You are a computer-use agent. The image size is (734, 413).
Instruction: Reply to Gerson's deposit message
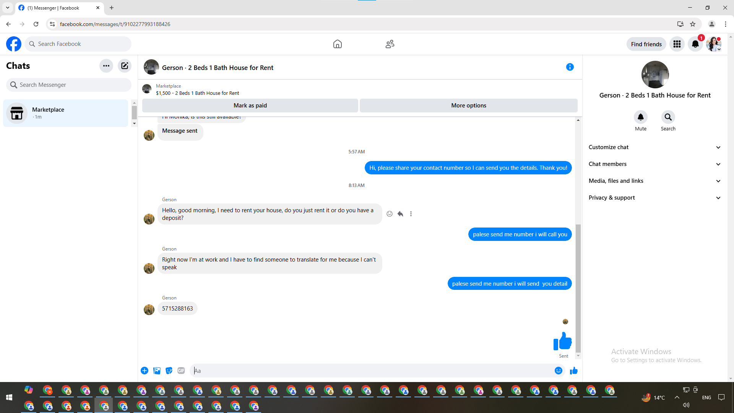click(400, 214)
